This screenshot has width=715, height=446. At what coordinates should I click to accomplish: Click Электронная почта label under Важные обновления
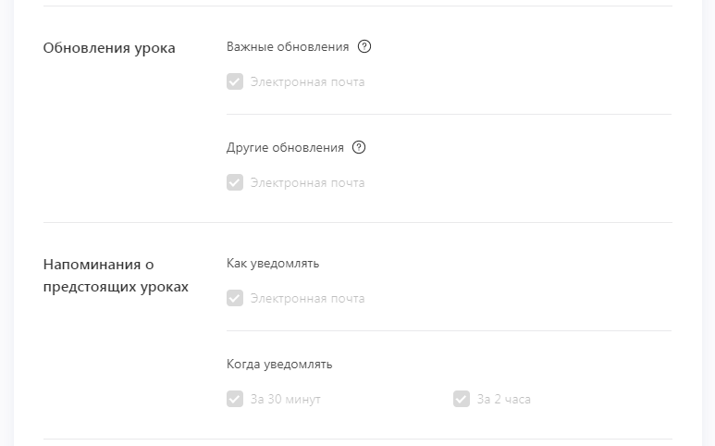307,82
